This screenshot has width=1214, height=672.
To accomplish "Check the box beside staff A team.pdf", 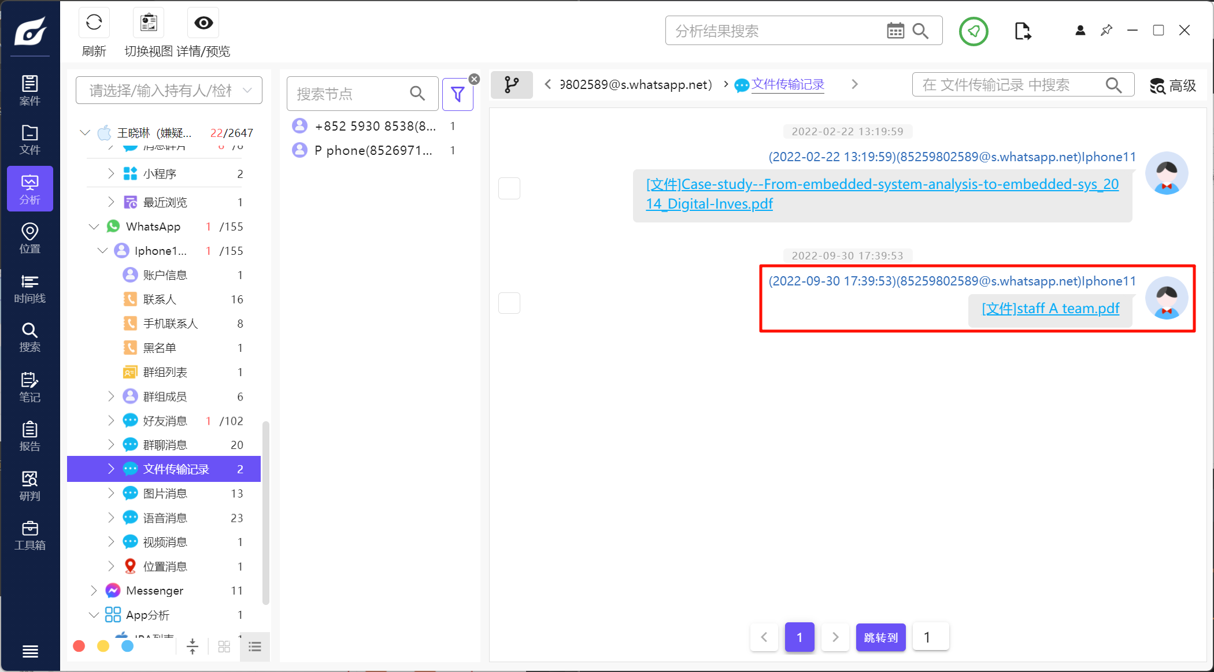I will [509, 303].
